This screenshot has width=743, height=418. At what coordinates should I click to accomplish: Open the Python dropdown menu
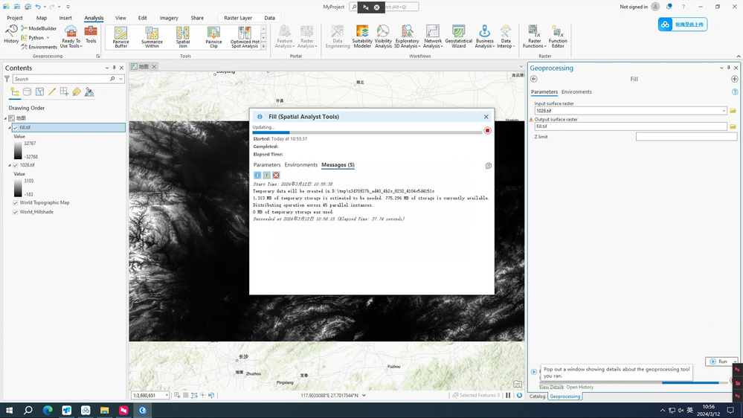coord(48,38)
